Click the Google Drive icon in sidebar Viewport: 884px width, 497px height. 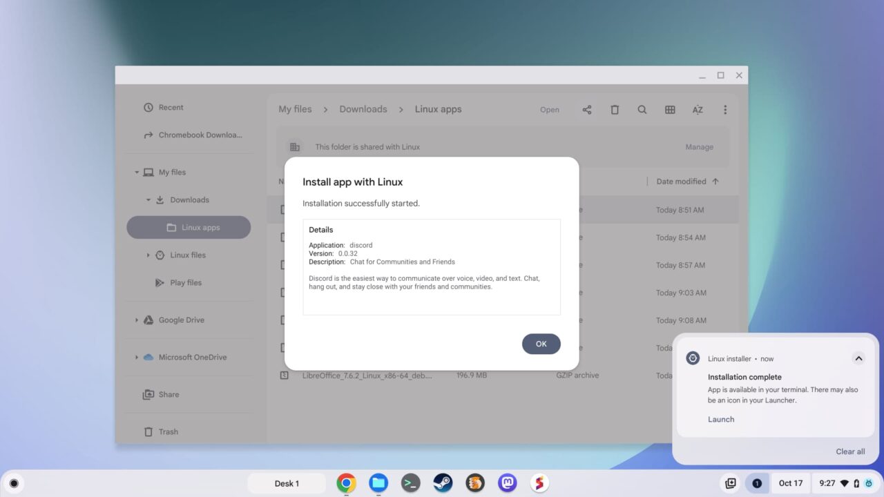148,320
